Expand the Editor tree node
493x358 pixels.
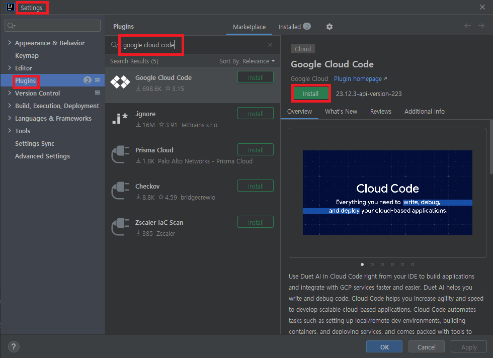10,67
